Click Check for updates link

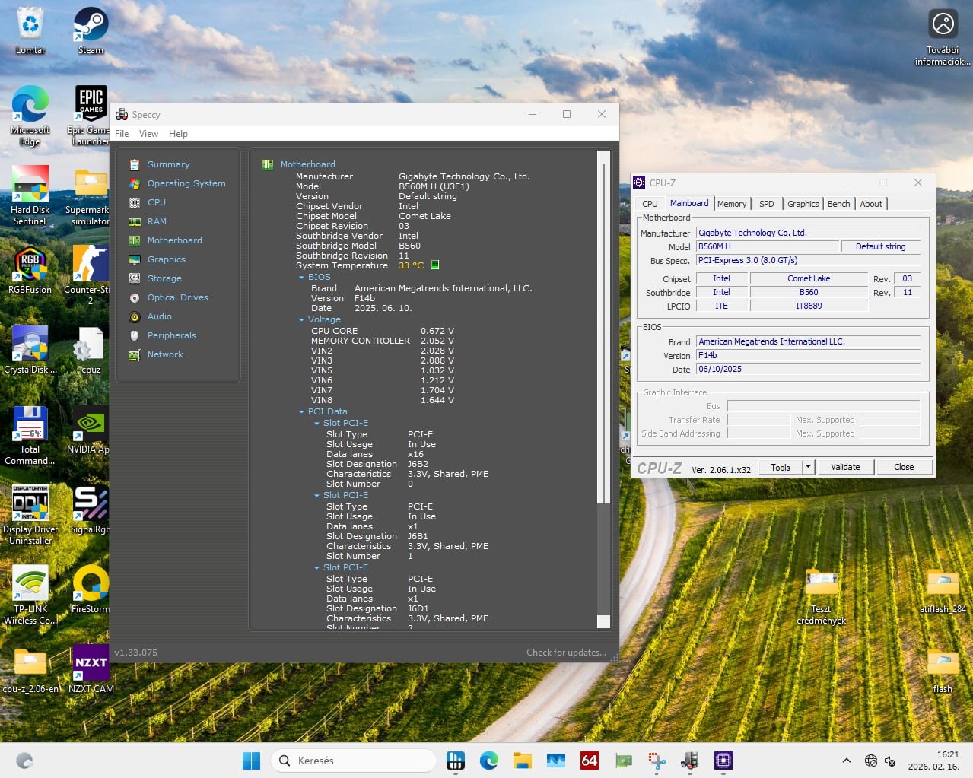(x=566, y=653)
